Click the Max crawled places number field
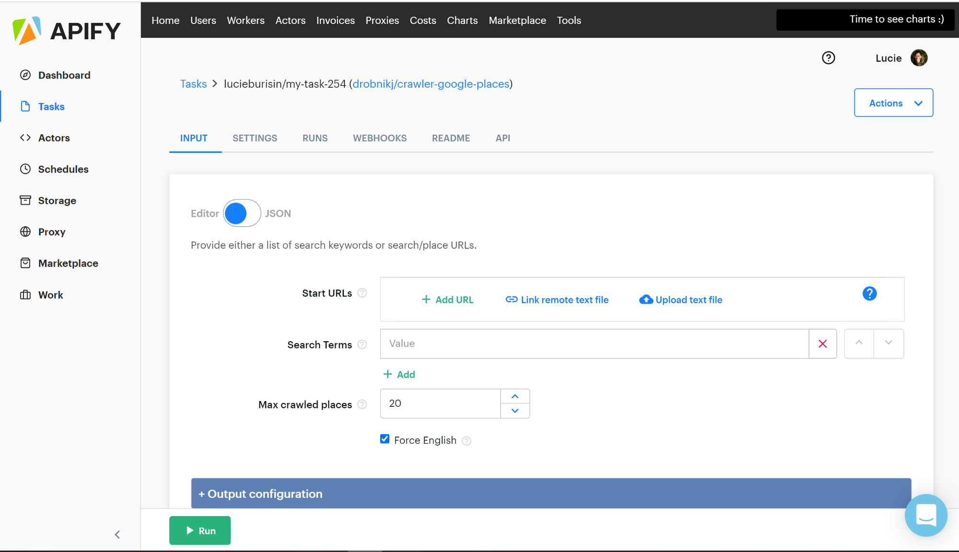This screenshot has width=959, height=552. 440,403
